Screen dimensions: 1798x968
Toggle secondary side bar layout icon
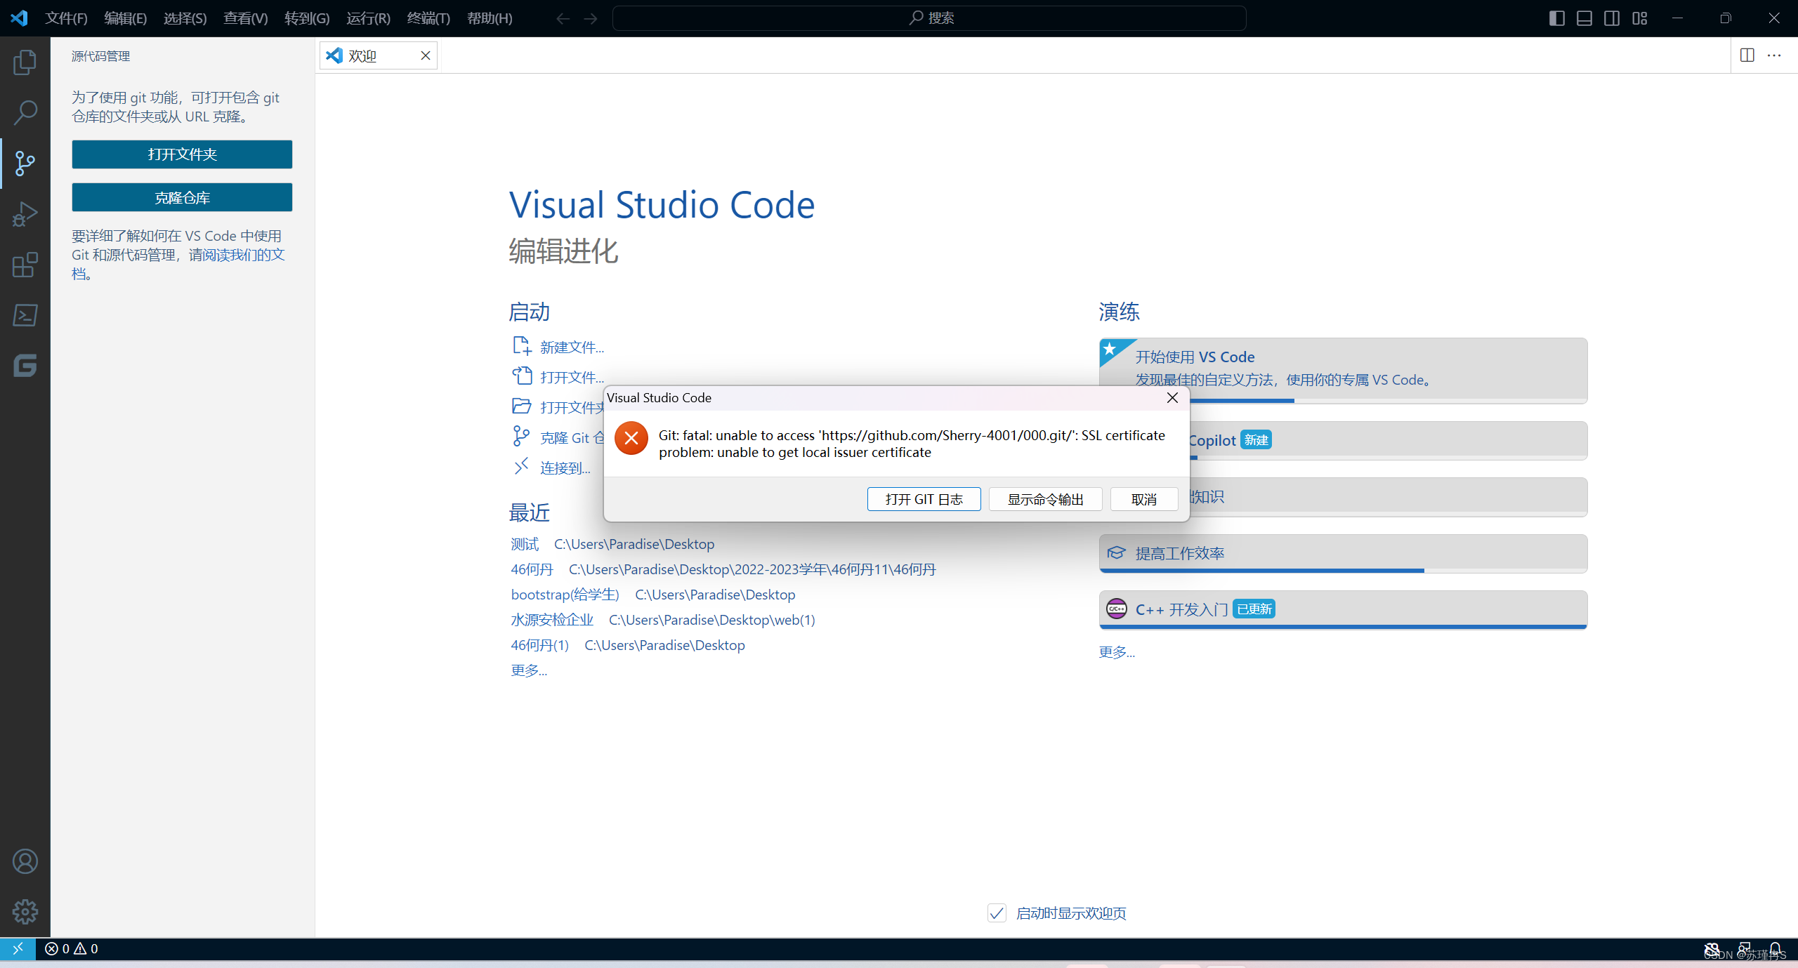point(1612,18)
